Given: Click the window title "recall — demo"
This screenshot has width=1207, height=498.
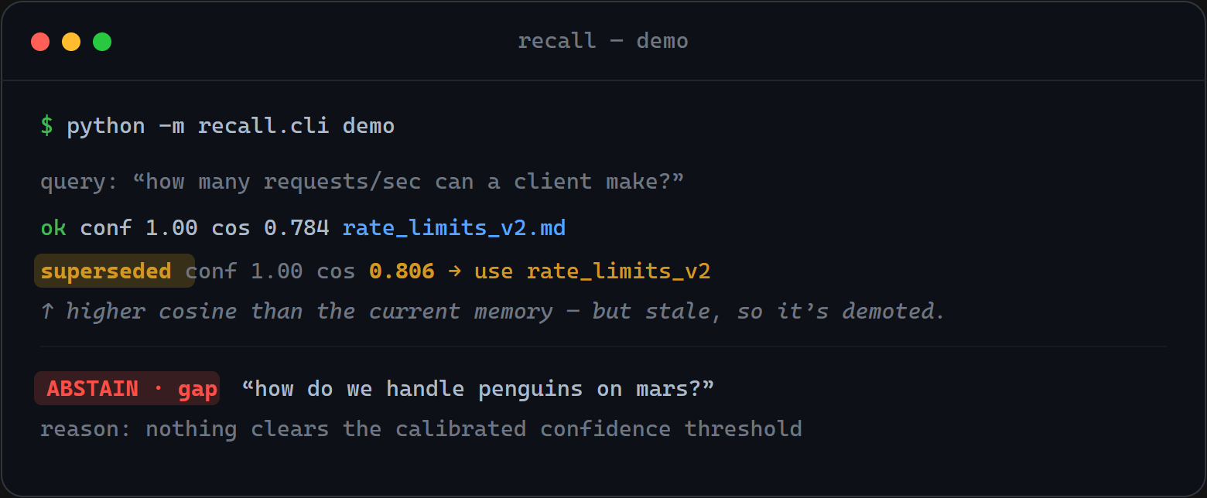Looking at the screenshot, I should 603,41.
